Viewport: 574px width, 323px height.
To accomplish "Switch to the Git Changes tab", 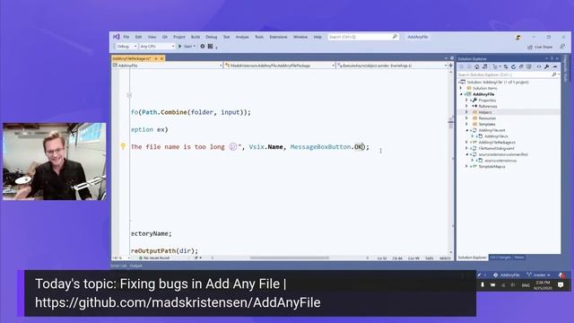I will click(500, 258).
